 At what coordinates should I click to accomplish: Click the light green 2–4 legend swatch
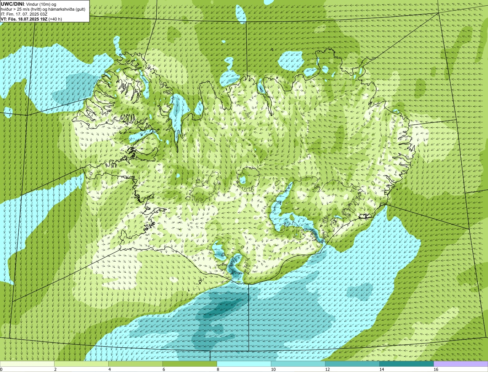(x=81, y=364)
